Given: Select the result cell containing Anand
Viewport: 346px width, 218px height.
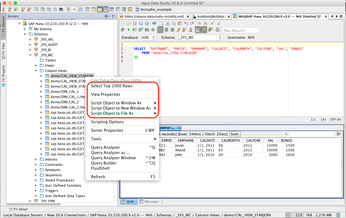Looking at the screenshot, I should [185, 150].
